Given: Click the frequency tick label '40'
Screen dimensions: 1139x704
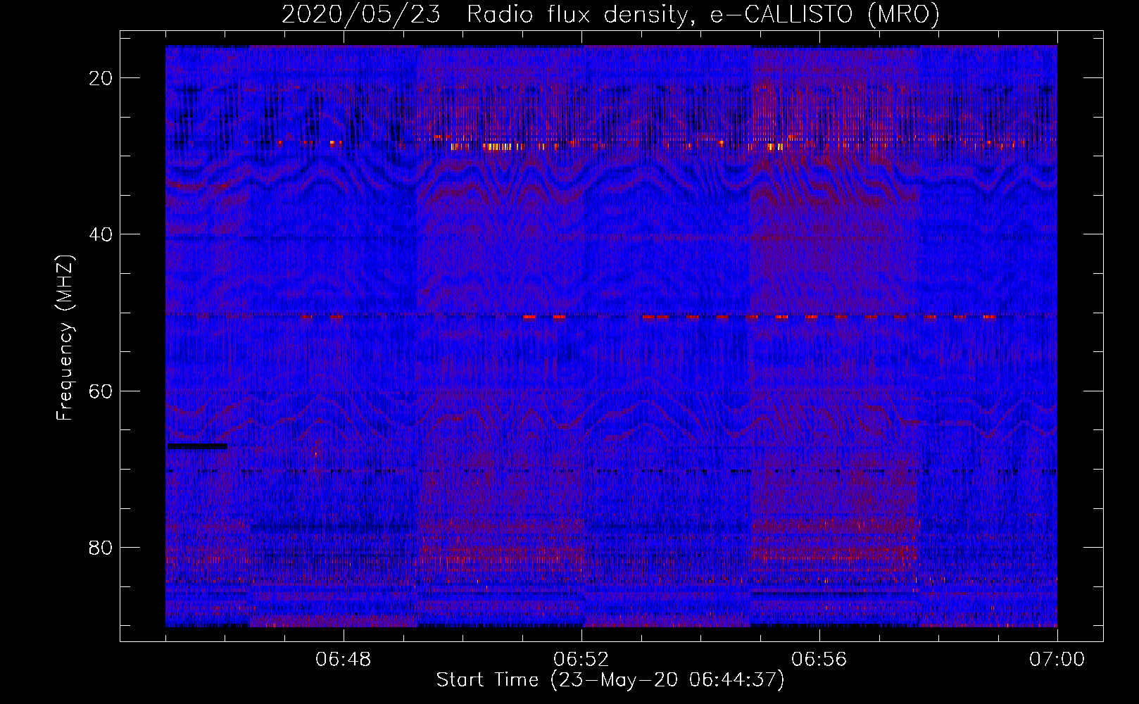Looking at the screenshot, I should point(101,234).
